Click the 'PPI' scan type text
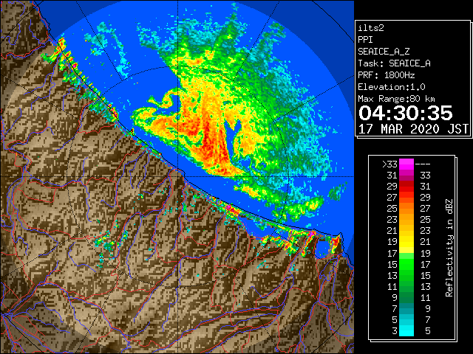The image size is (473, 354). (x=365, y=40)
